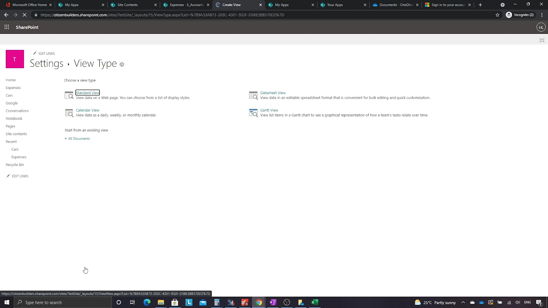Choose the Datasheet View link
The width and height of the screenshot is (548, 308).
[273, 93]
